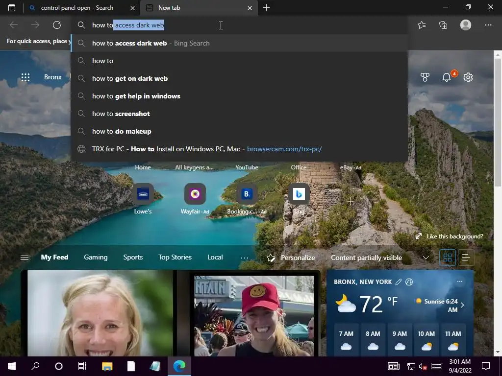The height and width of the screenshot is (376, 502).
Task: Select the plain how to suggestion
Action: pos(239,61)
